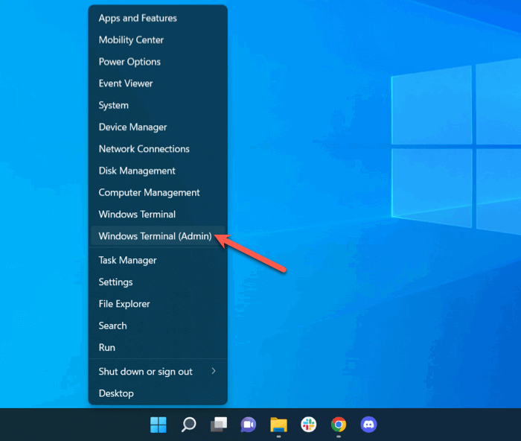The height and width of the screenshot is (441, 521).
Task: Choose Power Options in the menu
Action: [x=158, y=62]
